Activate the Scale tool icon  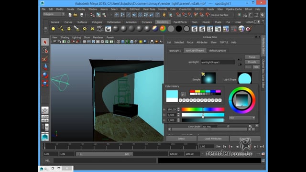[x=45, y=83]
